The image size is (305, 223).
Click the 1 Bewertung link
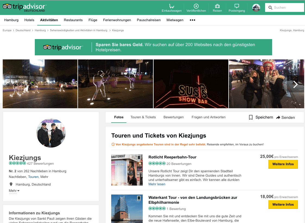176,209
